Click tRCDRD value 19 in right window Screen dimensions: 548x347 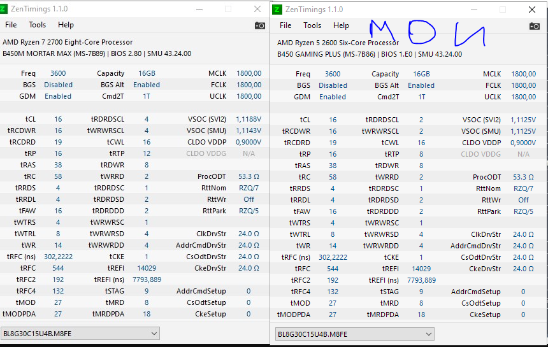333,143
